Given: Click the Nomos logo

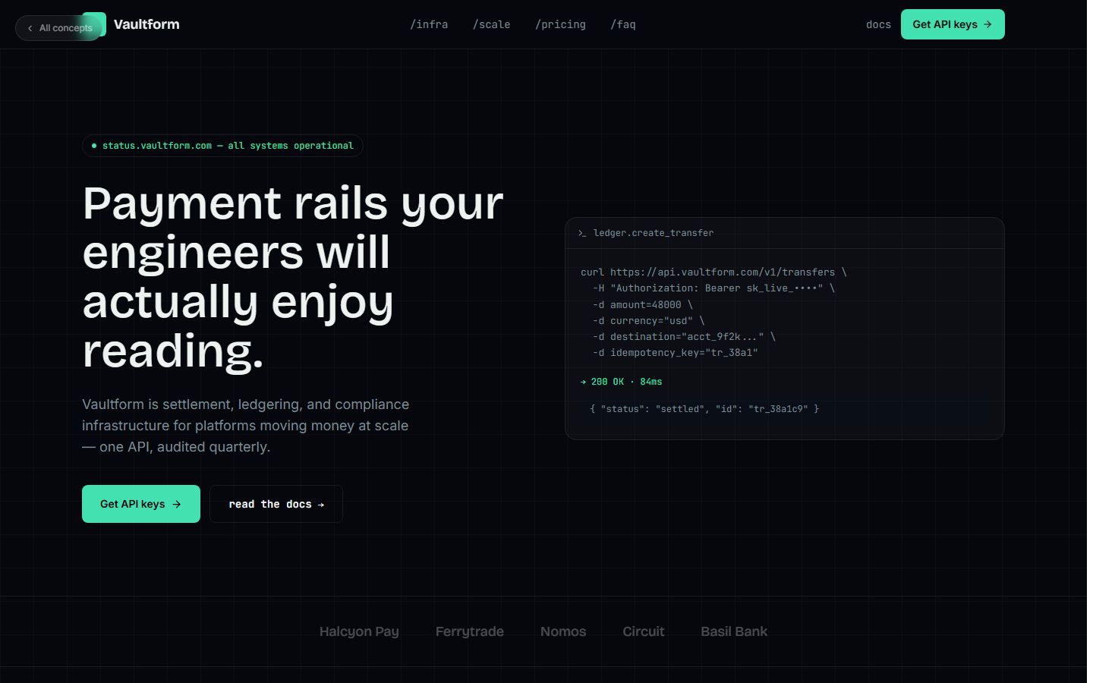Looking at the screenshot, I should coord(563,631).
